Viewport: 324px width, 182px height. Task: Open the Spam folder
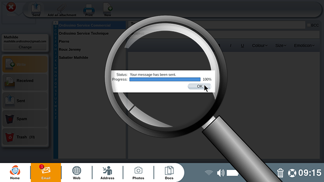[25, 119]
